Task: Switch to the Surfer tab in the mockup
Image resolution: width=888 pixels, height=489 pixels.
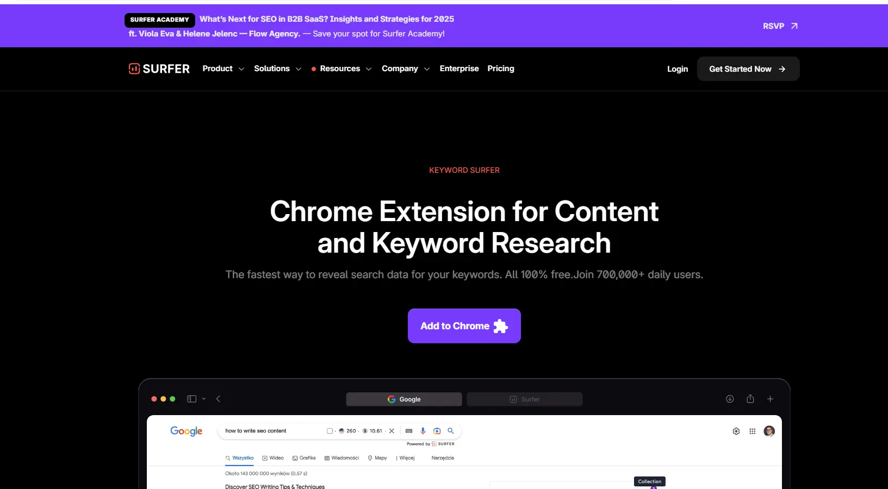Action: [x=525, y=399]
